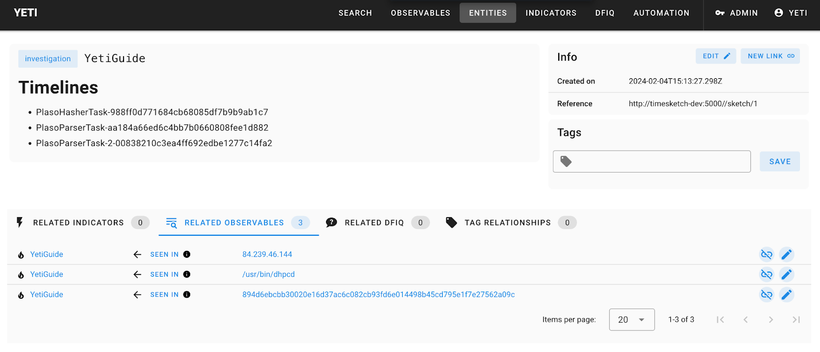Click inside the Tags input field
Screen dimensions: 820x352
[x=652, y=161]
